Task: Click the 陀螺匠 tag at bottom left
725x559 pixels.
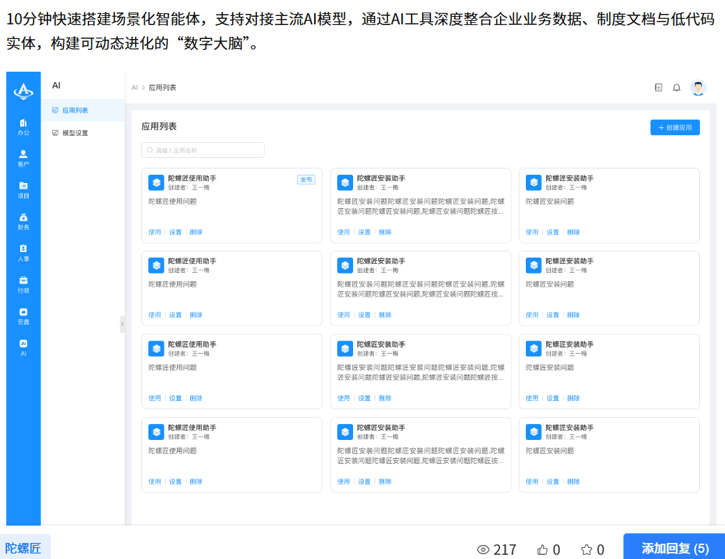Action: tap(24, 548)
